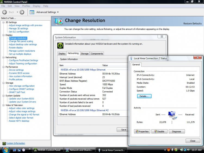Click Restore Defaults link
204x153 pixels.
(192, 24)
